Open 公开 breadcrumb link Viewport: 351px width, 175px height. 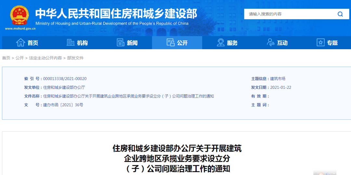point(19,58)
